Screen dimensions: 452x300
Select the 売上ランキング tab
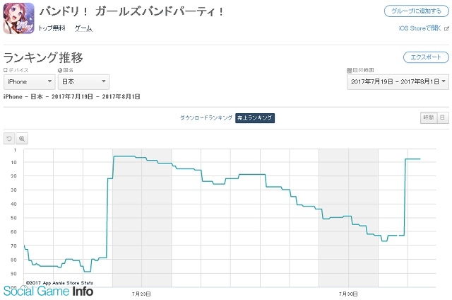pos(255,117)
